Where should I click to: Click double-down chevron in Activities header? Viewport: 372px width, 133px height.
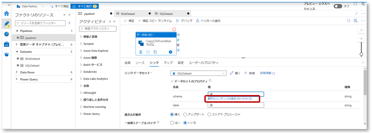[109, 21]
